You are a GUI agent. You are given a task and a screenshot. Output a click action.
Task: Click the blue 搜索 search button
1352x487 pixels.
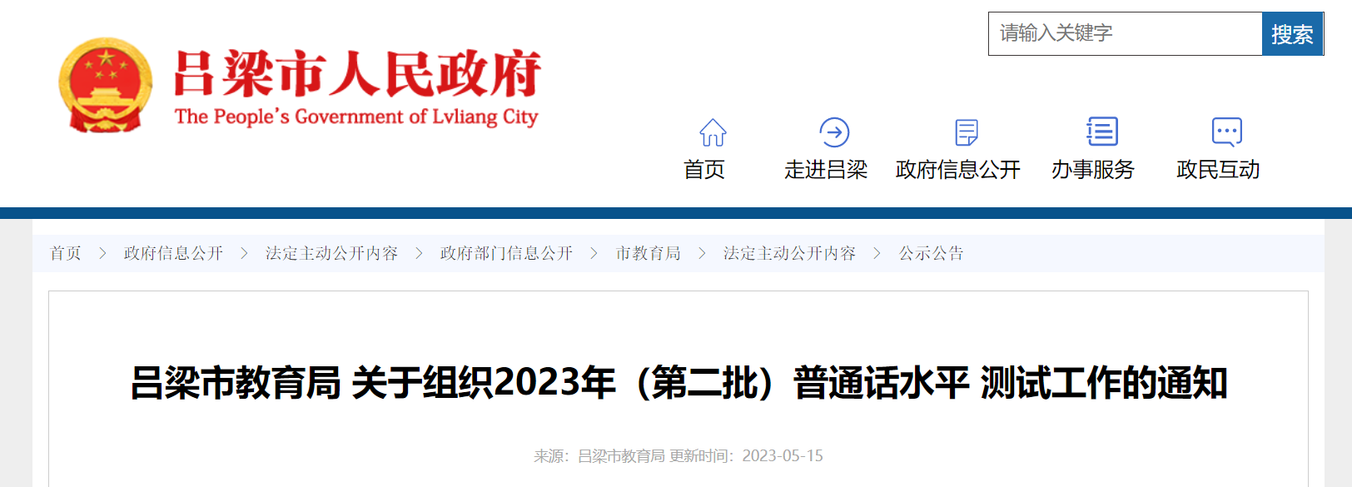click(x=1292, y=34)
